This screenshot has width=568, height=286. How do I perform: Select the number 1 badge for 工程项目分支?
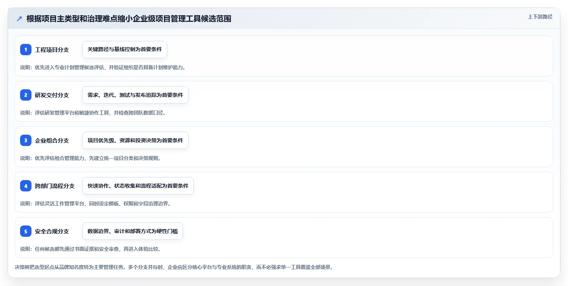coord(26,50)
